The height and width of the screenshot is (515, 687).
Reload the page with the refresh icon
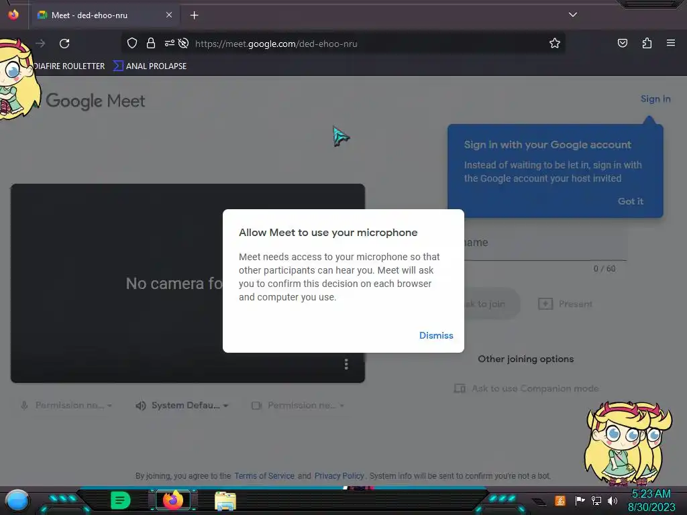[64, 44]
